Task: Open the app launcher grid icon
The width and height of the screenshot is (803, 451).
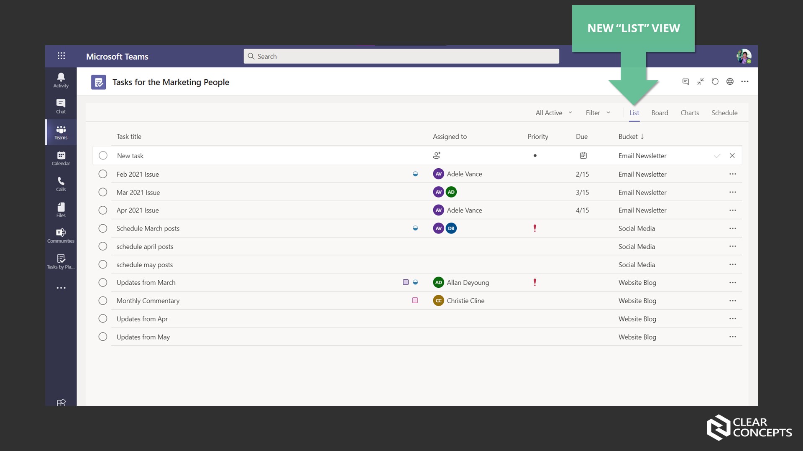Action: 61,56
